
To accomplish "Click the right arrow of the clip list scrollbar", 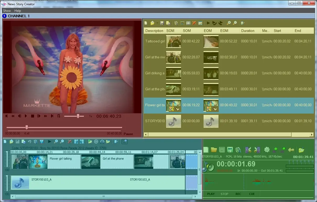I will 312,134.
